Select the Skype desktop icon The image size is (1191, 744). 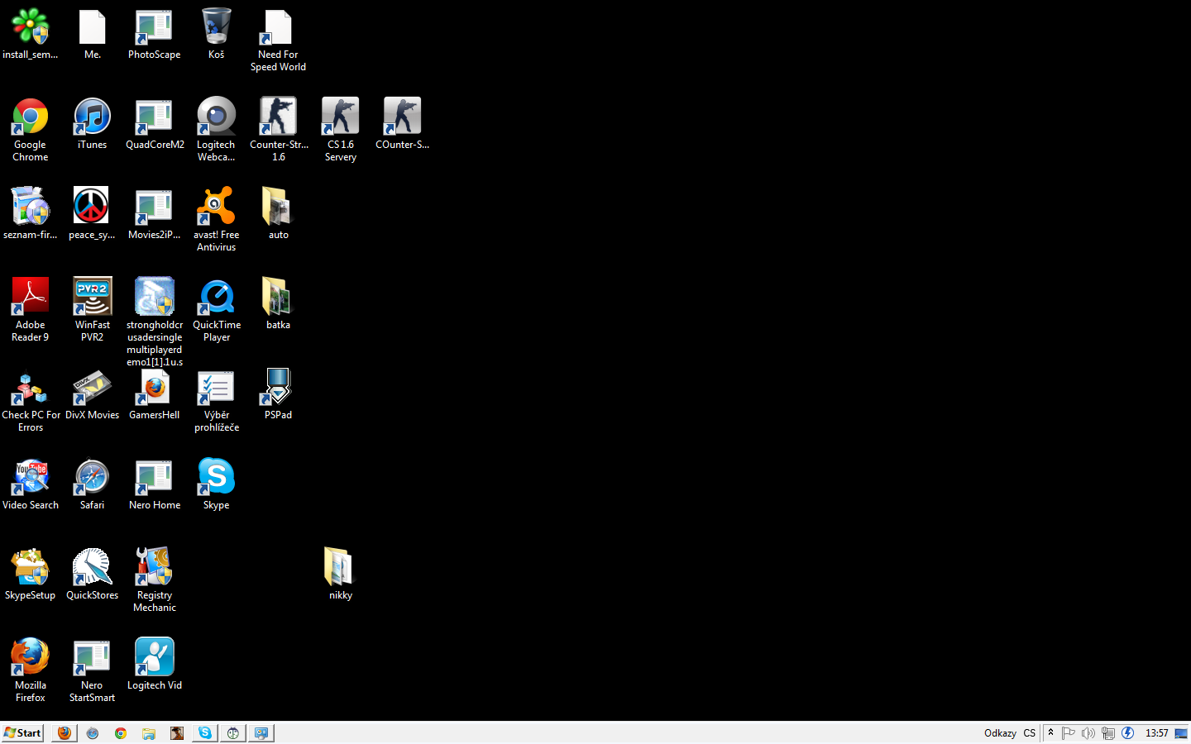(216, 478)
